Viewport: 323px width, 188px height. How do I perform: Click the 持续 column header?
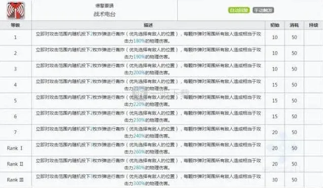[313, 25]
